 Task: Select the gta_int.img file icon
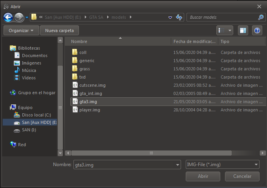(75, 93)
